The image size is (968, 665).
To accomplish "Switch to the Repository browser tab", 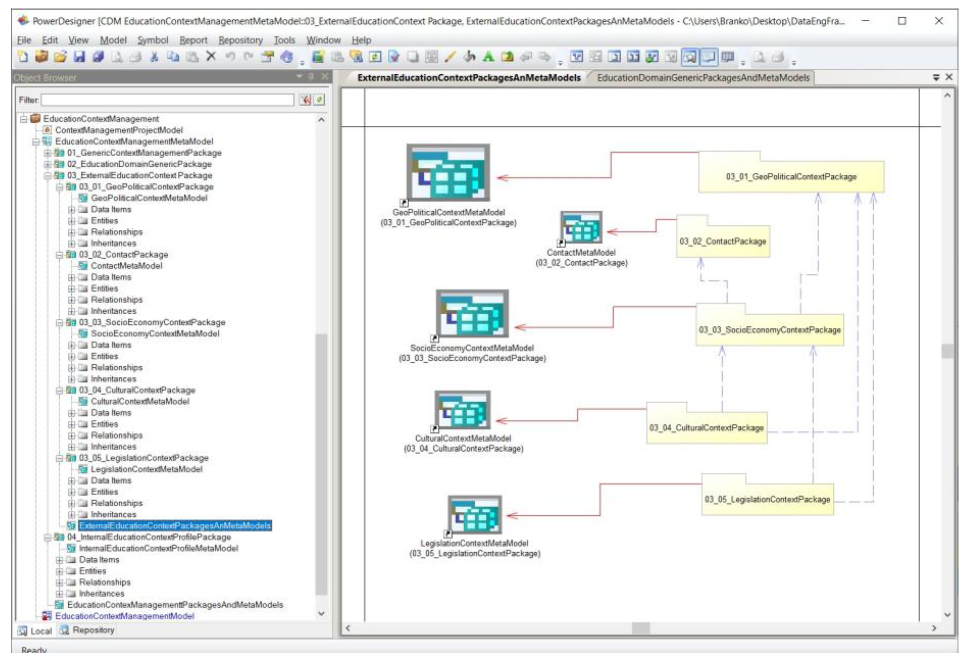I will point(87,630).
